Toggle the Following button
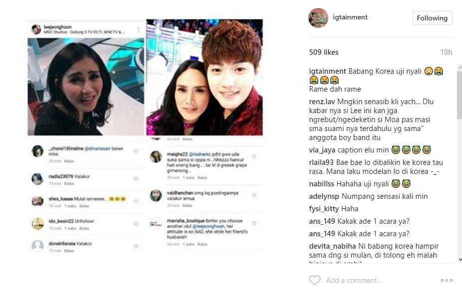The image size is (462, 294). pyautogui.click(x=432, y=18)
